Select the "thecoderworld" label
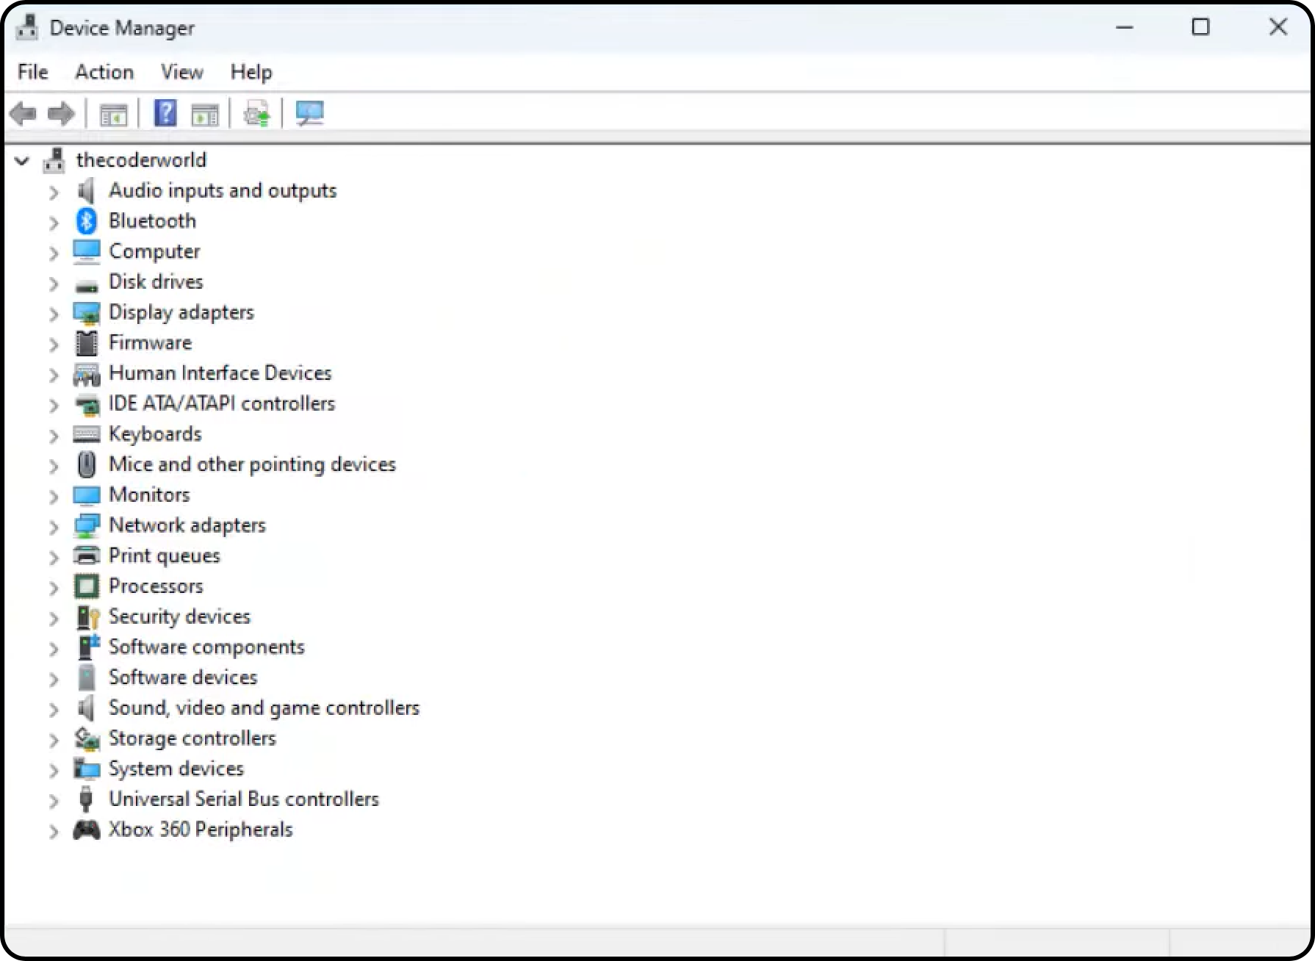 coord(141,160)
